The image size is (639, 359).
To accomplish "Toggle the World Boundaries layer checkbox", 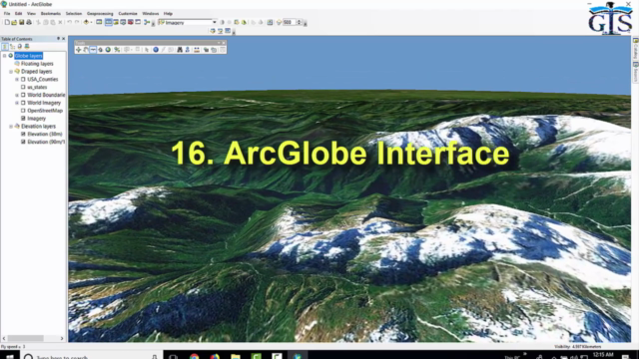I will [x=23, y=95].
